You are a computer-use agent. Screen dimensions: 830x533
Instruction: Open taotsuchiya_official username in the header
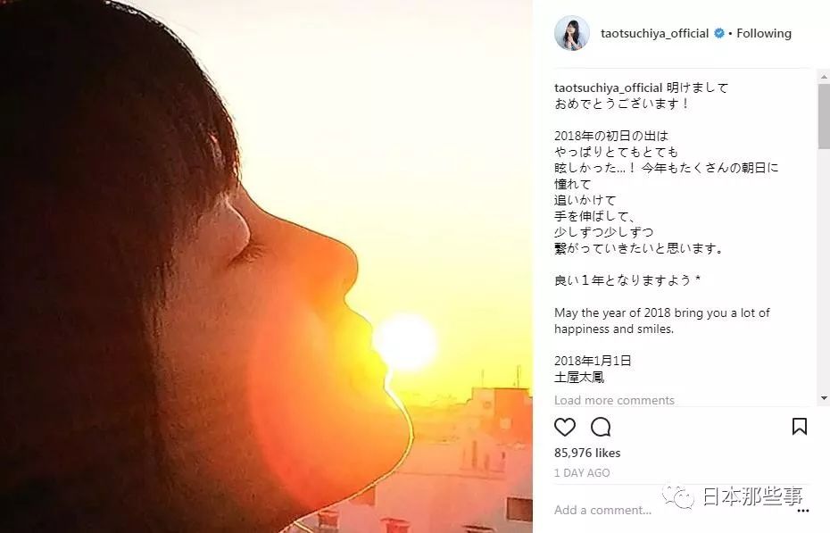(654, 33)
